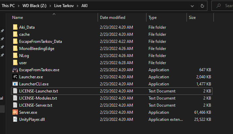Select the MonoBleedingEdge folder icon

[15, 49]
